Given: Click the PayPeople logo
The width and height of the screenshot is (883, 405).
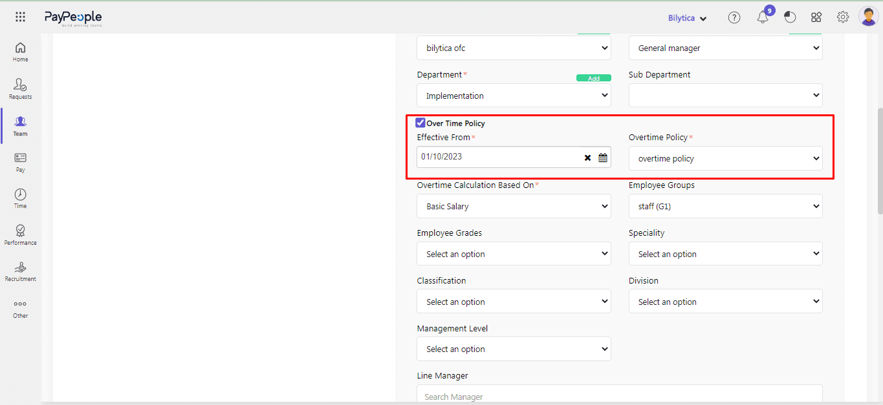Looking at the screenshot, I should pyautogui.click(x=72, y=18).
